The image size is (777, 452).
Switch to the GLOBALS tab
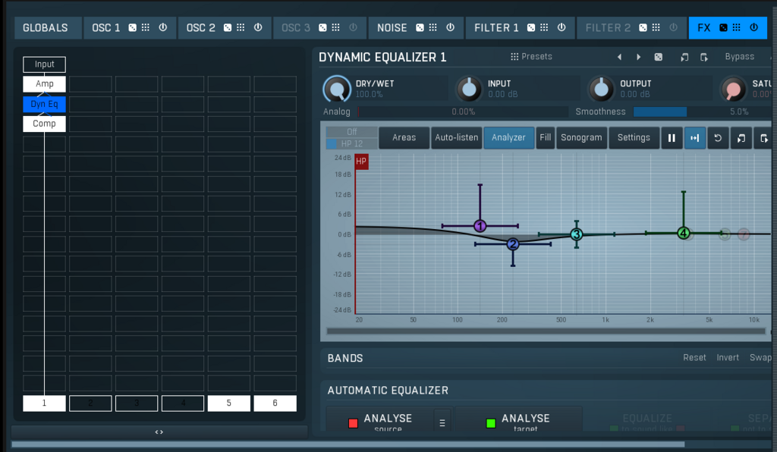tap(46, 27)
